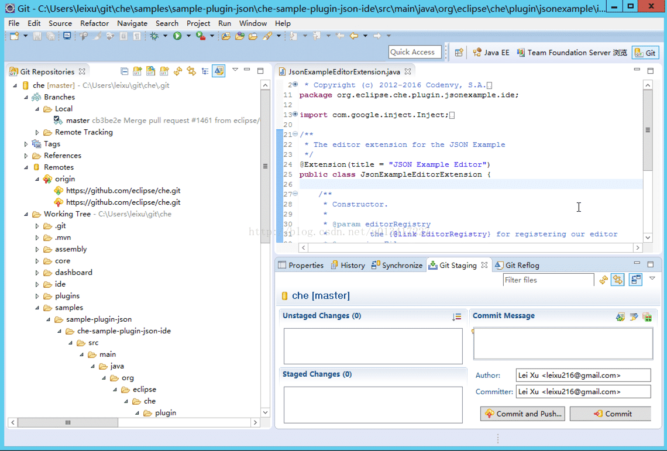
Task: Open the Refactor menu
Action: coord(94,23)
